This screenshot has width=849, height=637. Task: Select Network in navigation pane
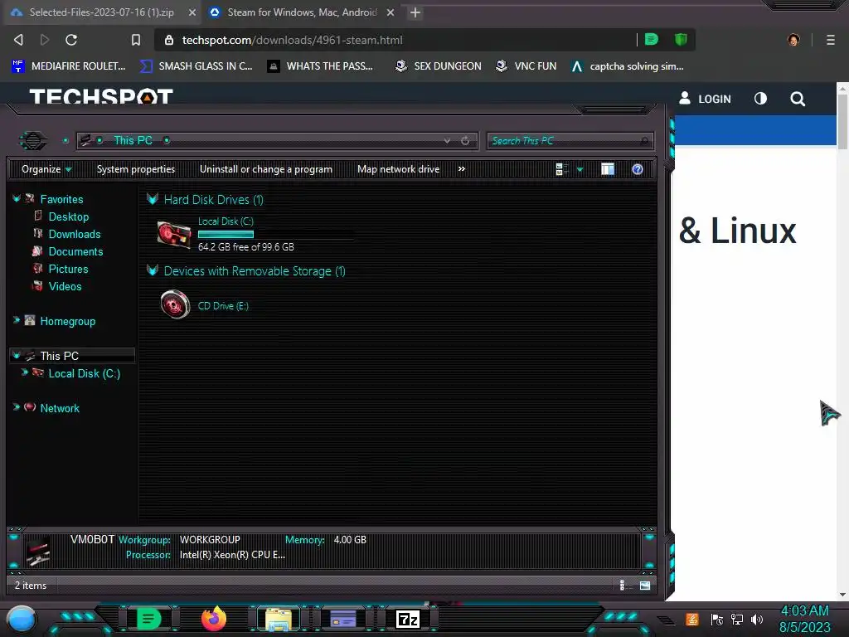point(60,408)
